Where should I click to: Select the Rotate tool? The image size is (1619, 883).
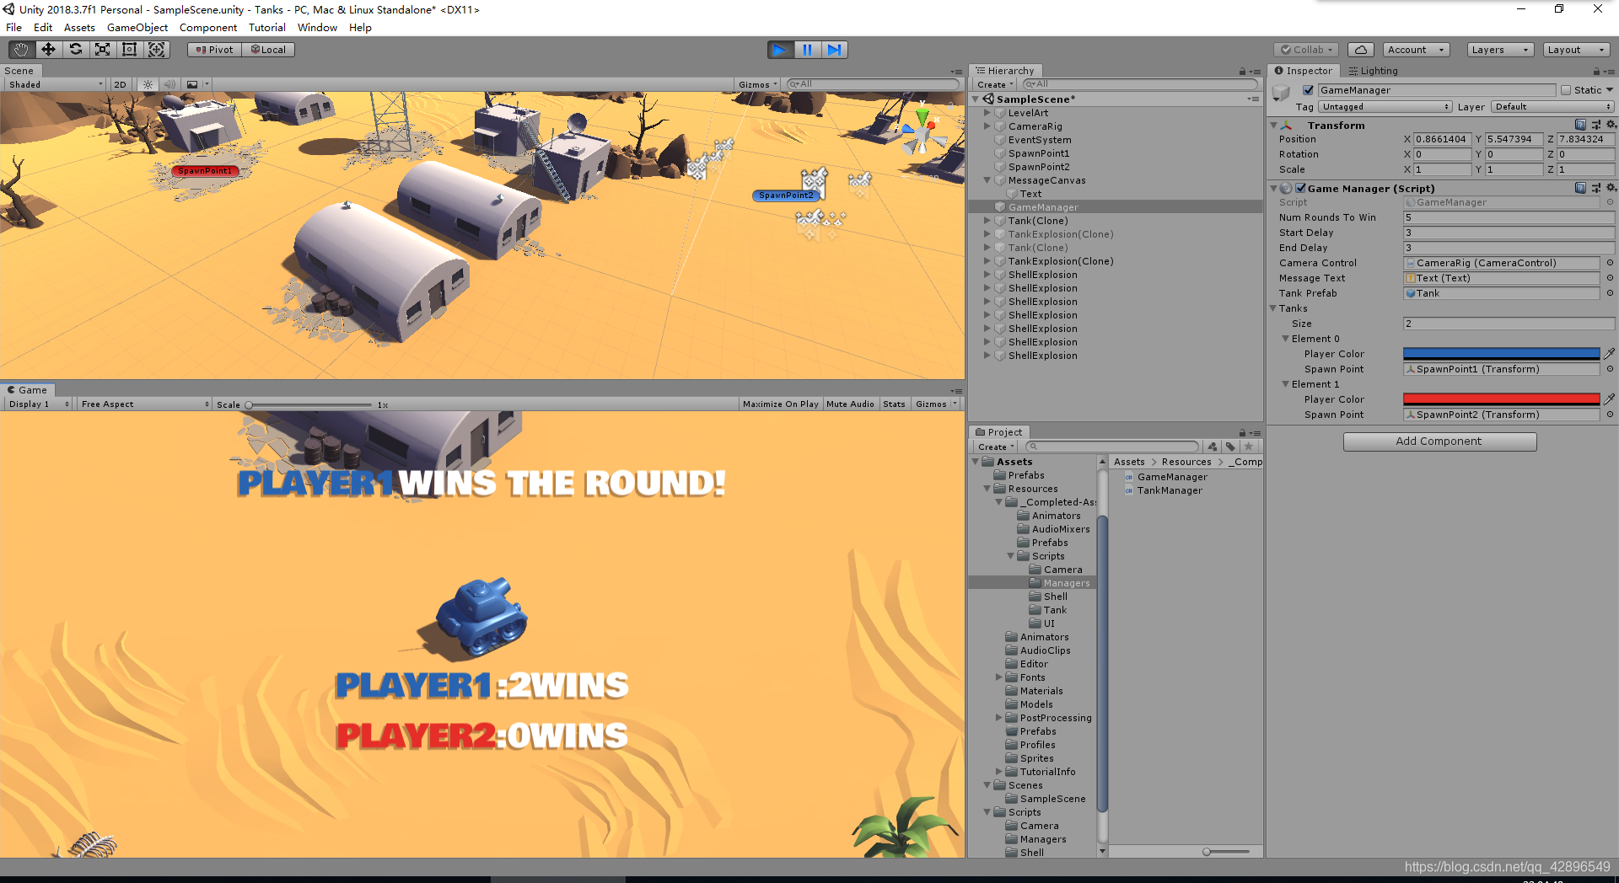pyautogui.click(x=76, y=50)
